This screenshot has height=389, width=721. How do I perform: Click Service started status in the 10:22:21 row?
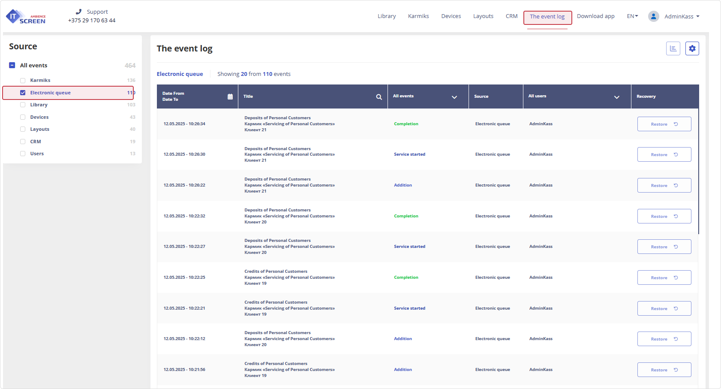tap(409, 308)
